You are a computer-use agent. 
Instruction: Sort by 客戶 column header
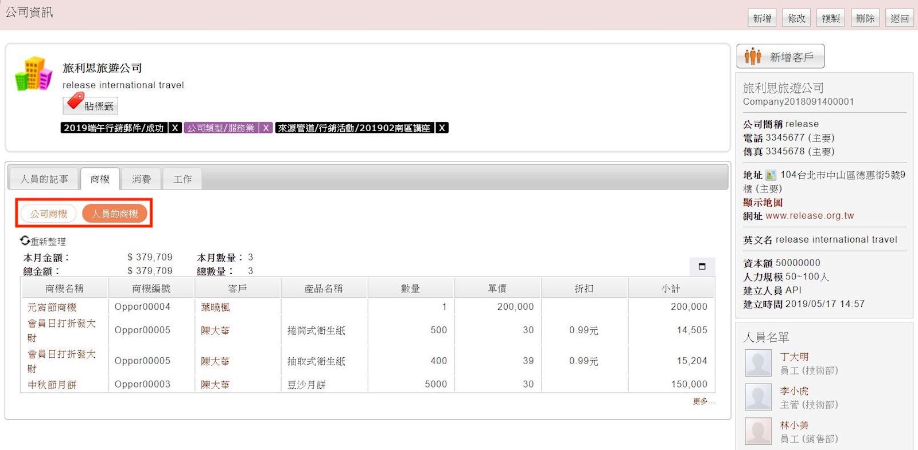tap(238, 289)
